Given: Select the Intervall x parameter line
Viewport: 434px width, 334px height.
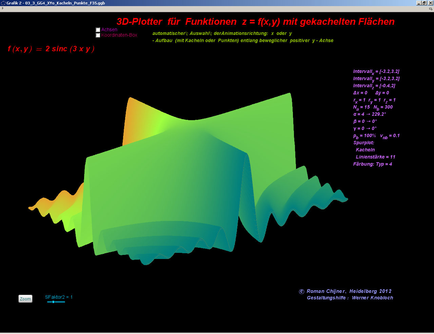Looking at the screenshot, I should tap(376, 72).
